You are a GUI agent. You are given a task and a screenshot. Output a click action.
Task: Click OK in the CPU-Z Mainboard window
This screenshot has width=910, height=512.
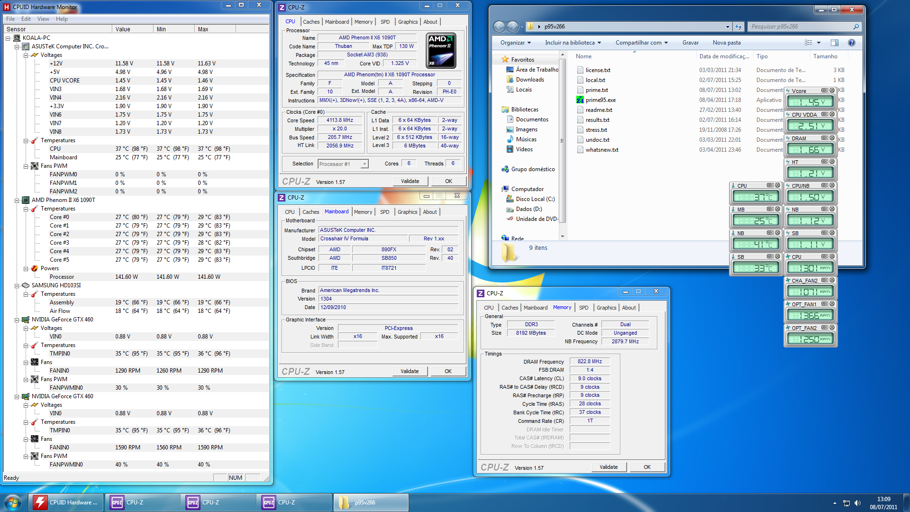pyautogui.click(x=447, y=371)
